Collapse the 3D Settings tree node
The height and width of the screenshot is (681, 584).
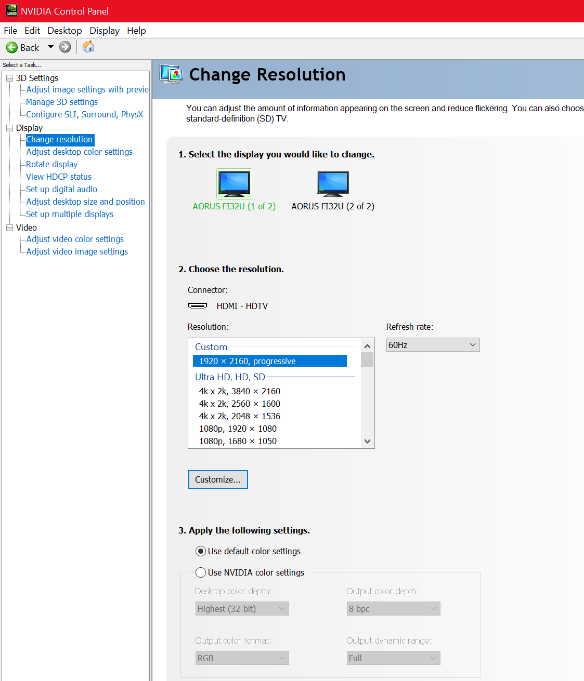(9, 78)
